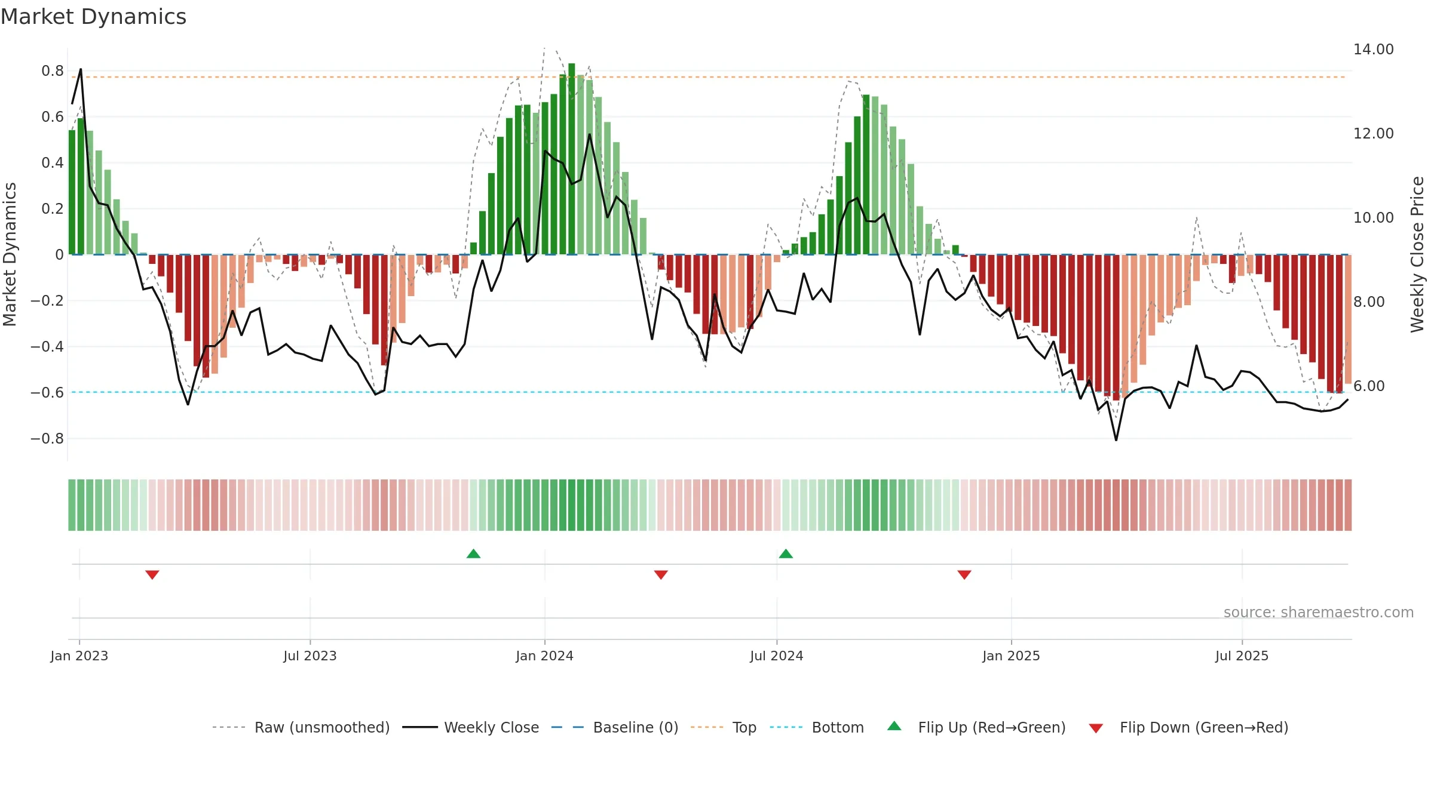1434x806 pixels.
Task: Click the Jul 2025 x-axis label
Action: click(1242, 656)
